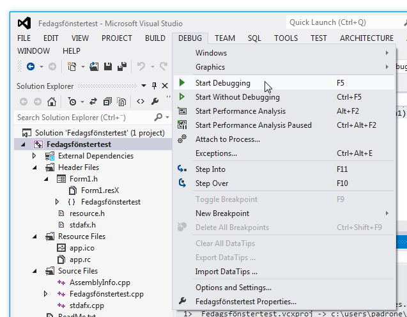407x317 pixels.
Task: Open the HELP menu
Action: (x=71, y=51)
